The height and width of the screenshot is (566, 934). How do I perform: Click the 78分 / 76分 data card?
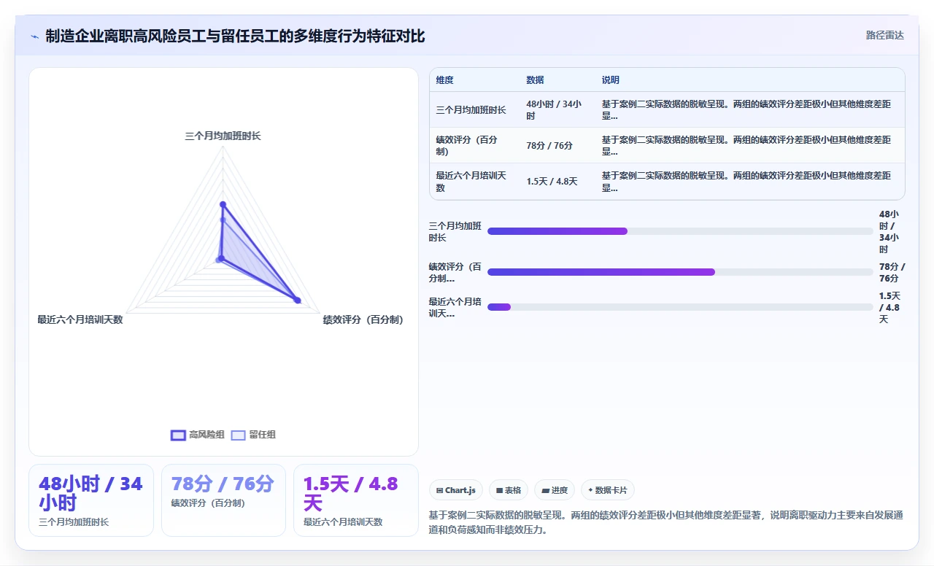tap(223, 500)
